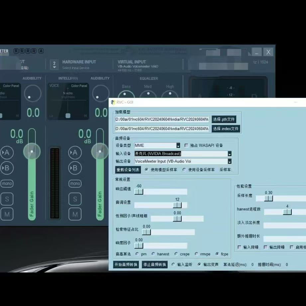Toggle bus B on the leftmost Voicemeeter strip
The width and height of the screenshot is (306, 306).
[x=7, y=168]
